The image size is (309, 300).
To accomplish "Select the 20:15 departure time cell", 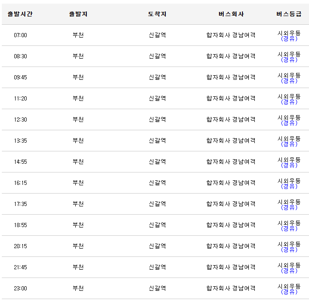I will [20, 246].
